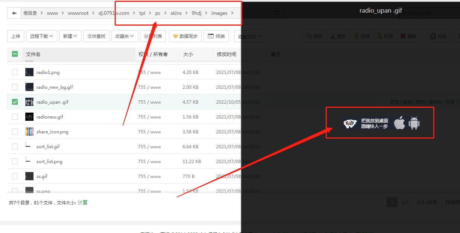Check the box for radio_new_bg.gif

(15, 87)
